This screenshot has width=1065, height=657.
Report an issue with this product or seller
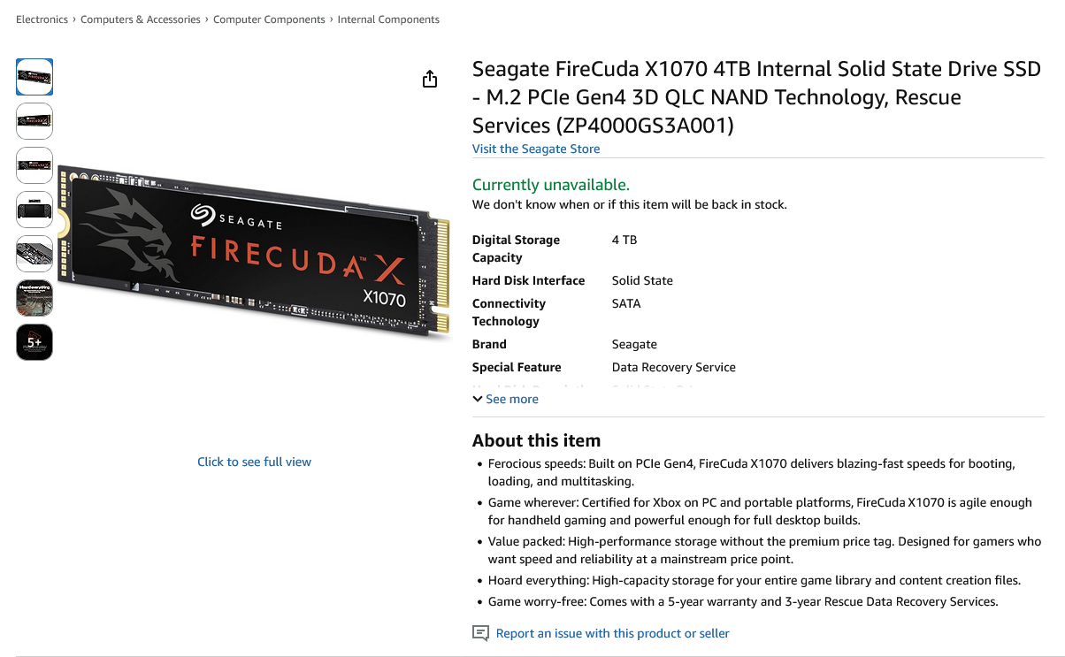pos(612,633)
